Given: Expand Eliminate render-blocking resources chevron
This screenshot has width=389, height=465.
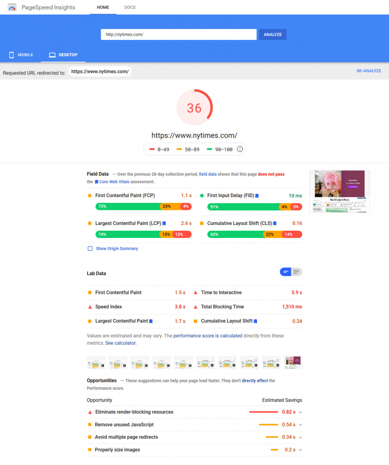Looking at the screenshot, I should tap(300, 412).
